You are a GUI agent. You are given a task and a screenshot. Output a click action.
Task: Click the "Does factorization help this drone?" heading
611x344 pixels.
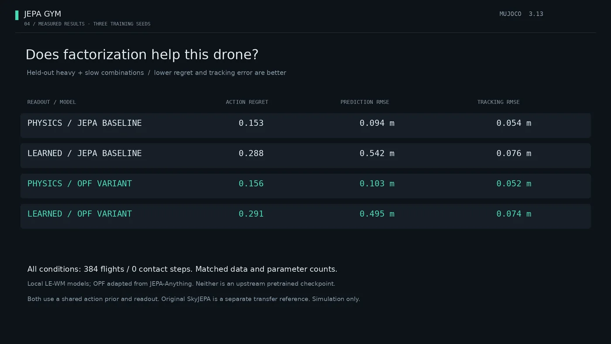pos(142,55)
